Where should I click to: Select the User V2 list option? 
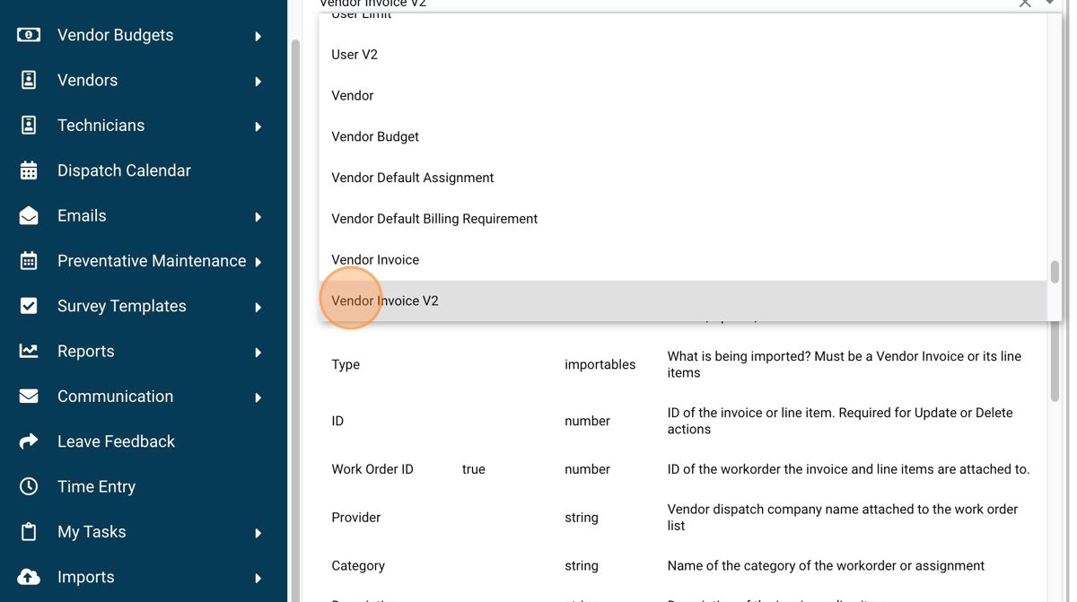click(x=355, y=55)
